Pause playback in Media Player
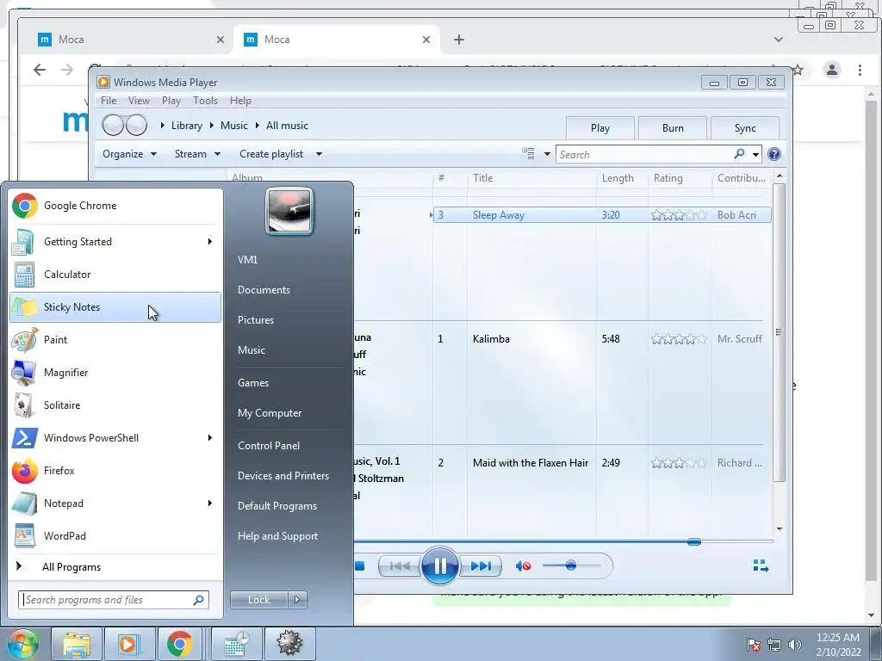Image resolution: width=882 pixels, height=661 pixels. coord(439,565)
